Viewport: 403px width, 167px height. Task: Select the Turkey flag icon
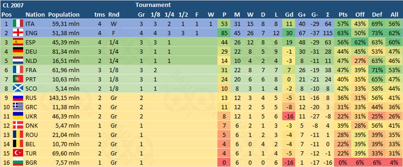pyautogui.click(x=18, y=154)
